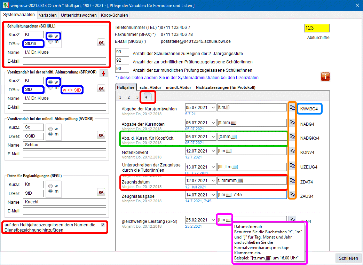Click the Name field under Schulleitungsdaten

click(x=64, y=53)
